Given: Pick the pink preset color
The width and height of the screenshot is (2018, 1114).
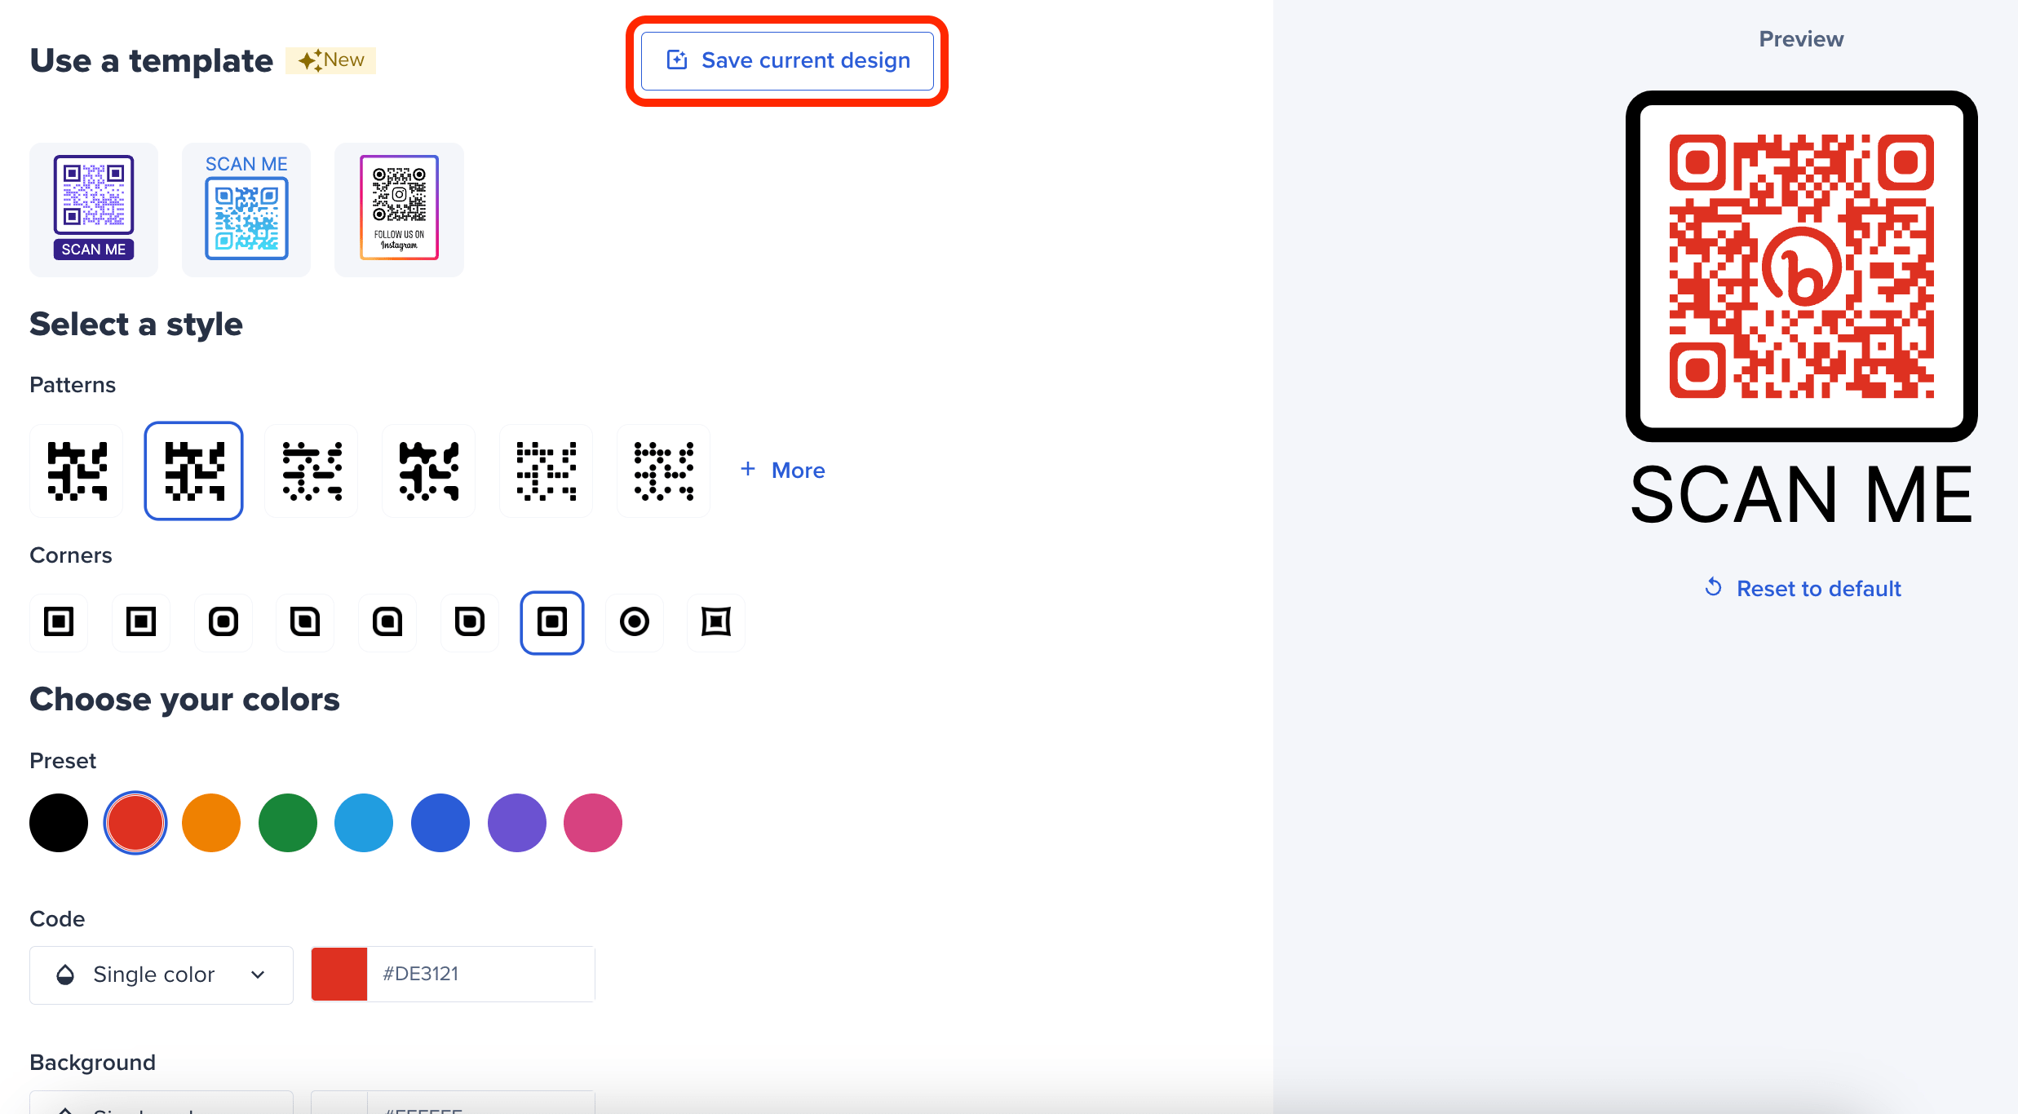Looking at the screenshot, I should [592, 823].
